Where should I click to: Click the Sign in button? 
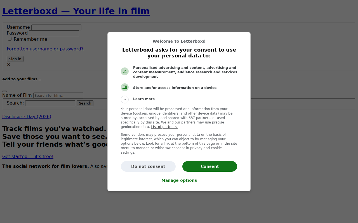[x=15, y=59]
